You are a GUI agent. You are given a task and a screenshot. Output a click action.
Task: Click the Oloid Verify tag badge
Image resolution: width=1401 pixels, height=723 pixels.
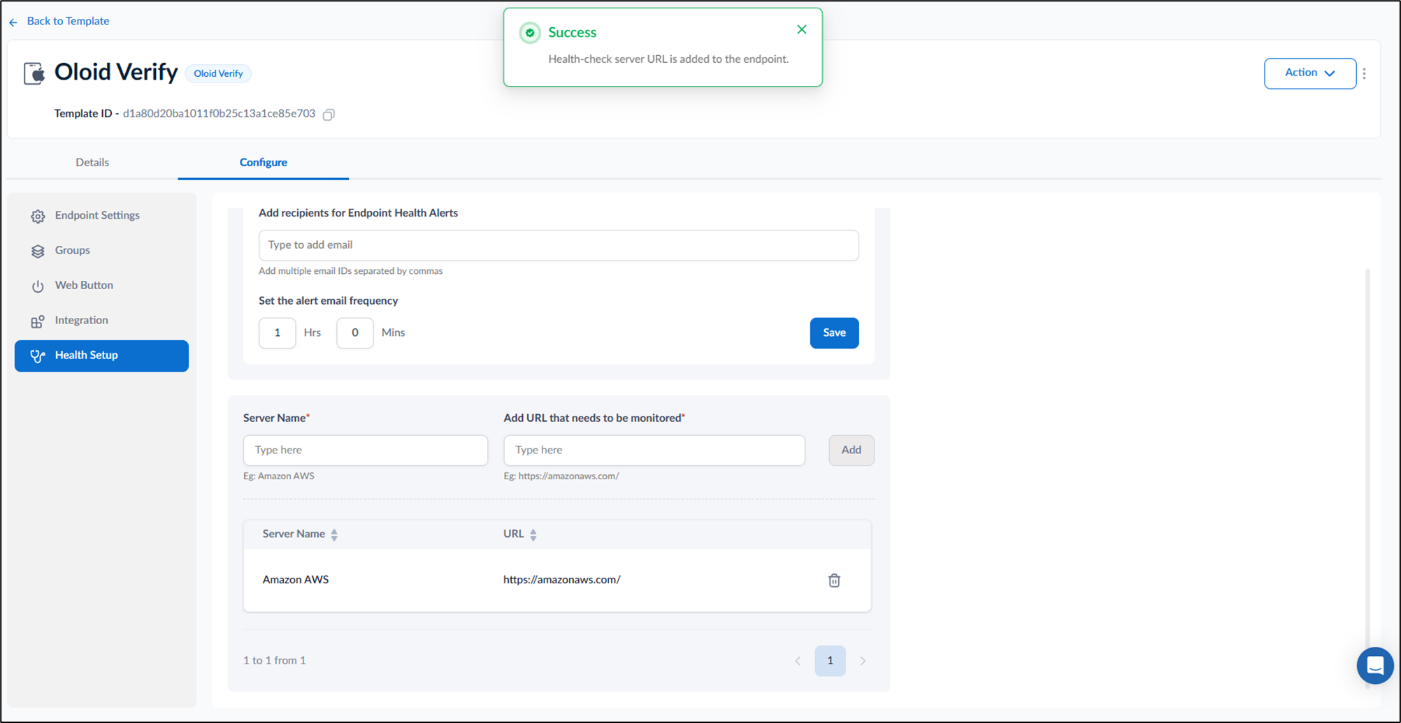click(218, 73)
